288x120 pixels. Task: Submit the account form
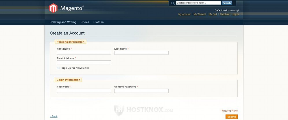tap(231, 117)
